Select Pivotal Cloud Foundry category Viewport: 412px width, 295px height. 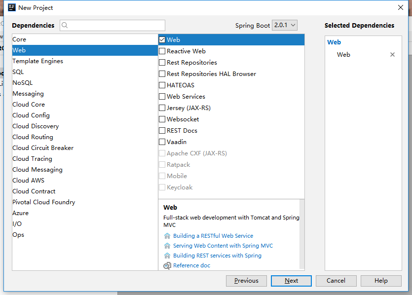point(85,202)
